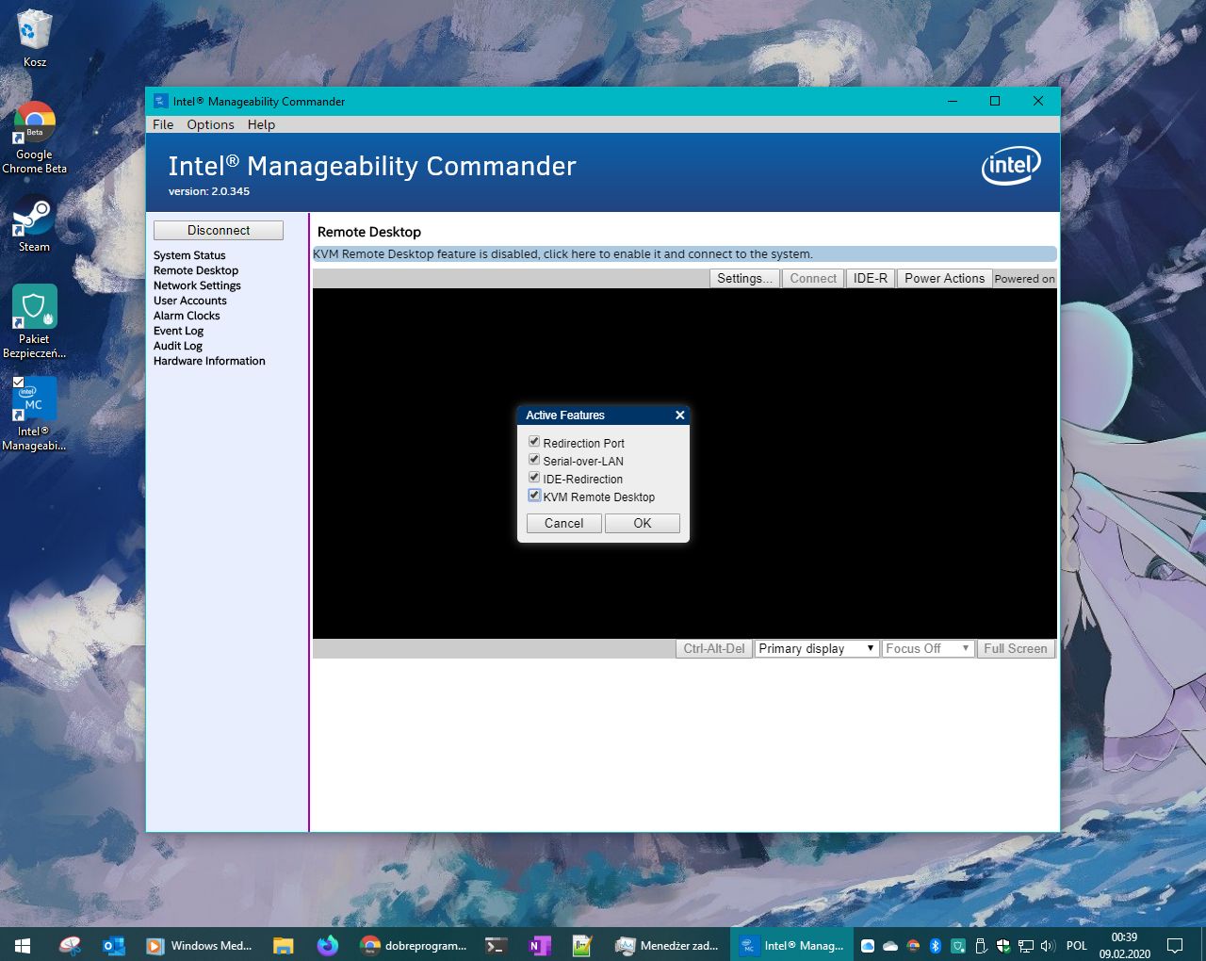
Task: Open the notification center icon
Action: pos(1175,945)
